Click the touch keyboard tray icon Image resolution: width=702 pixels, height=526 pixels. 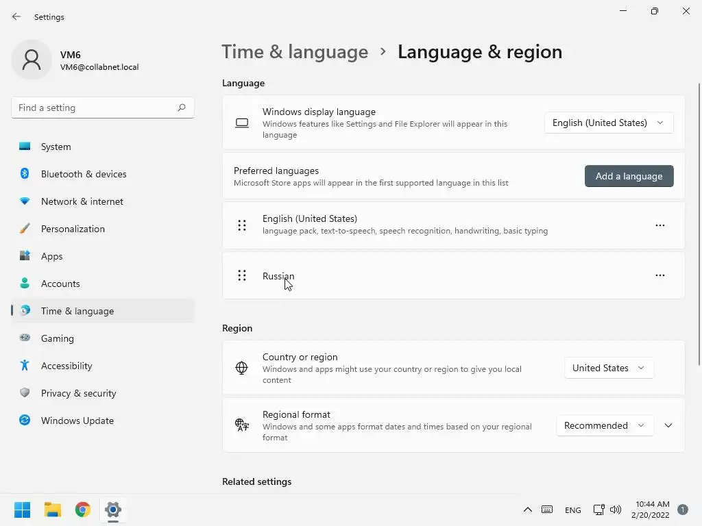pos(547,510)
